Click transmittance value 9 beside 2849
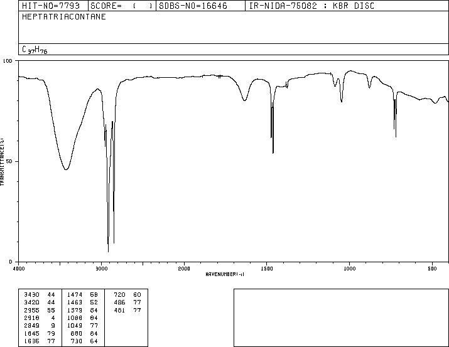Image resolution: width=449 pixels, height=347 pixels. click(53, 326)
